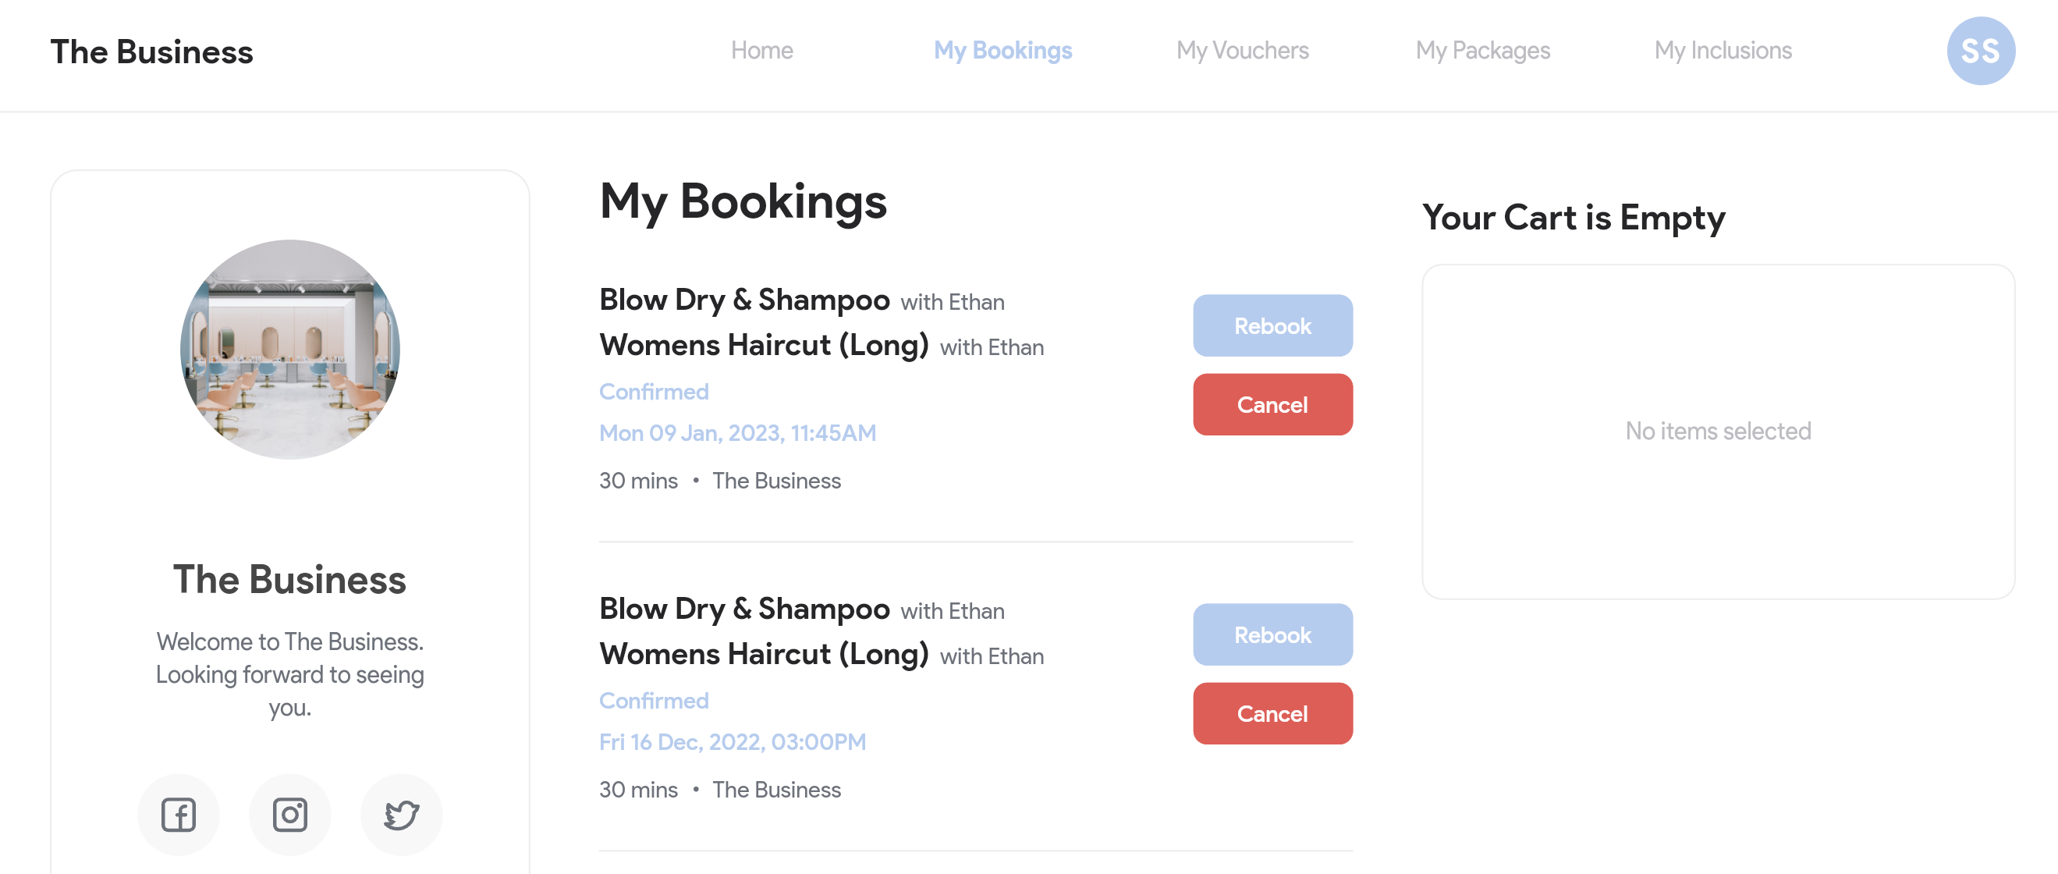Click the salon profile photo thumbnail
The image size is (2058, 874).
click(290, 349)
